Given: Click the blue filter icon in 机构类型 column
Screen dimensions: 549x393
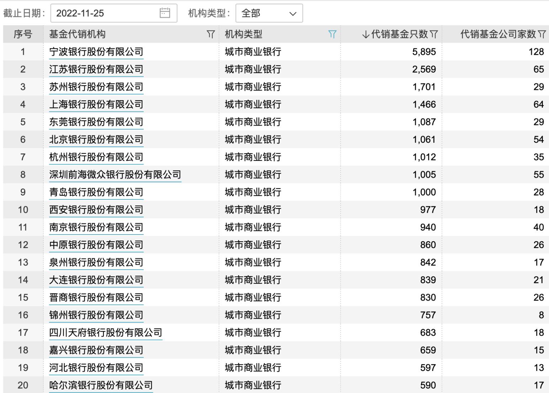Looking at the screenshot, I should coord(332,34).
